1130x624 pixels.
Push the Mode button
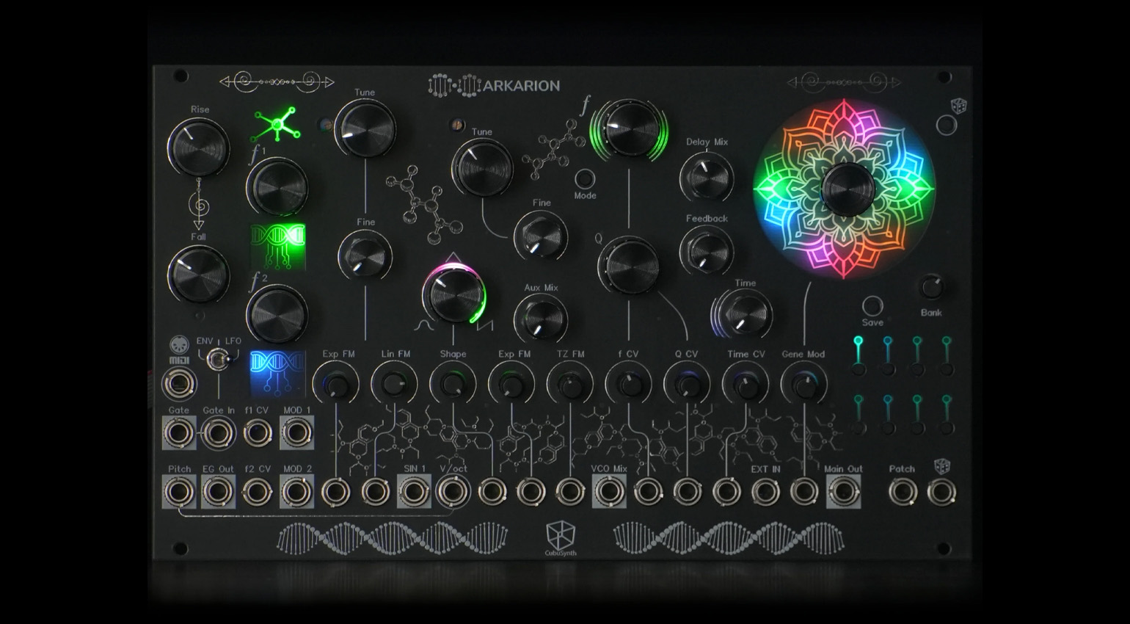(585, 178)
